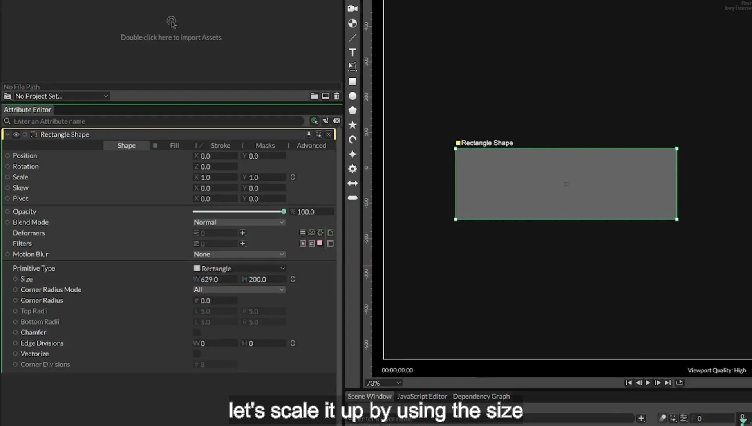The image size is (752, 426).
Task: Select the Rectangle shape tool
Action: pyautogui.click(x=352, y=81)
